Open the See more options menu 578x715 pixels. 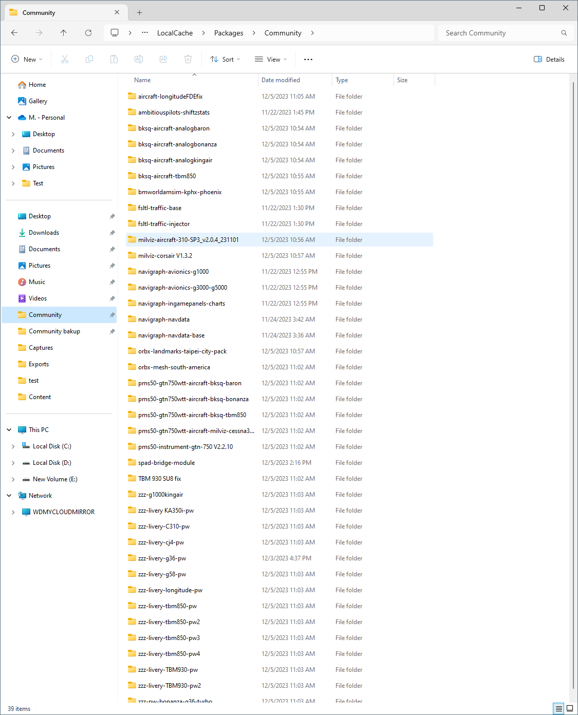coord(308,60)
